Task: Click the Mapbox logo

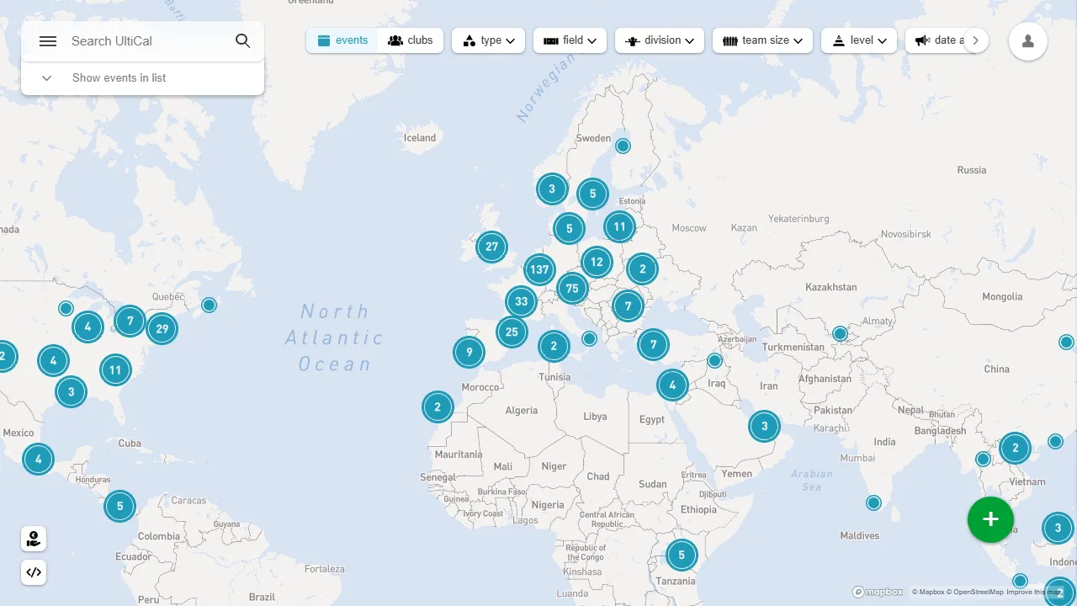Action: (x=878, y=592)
